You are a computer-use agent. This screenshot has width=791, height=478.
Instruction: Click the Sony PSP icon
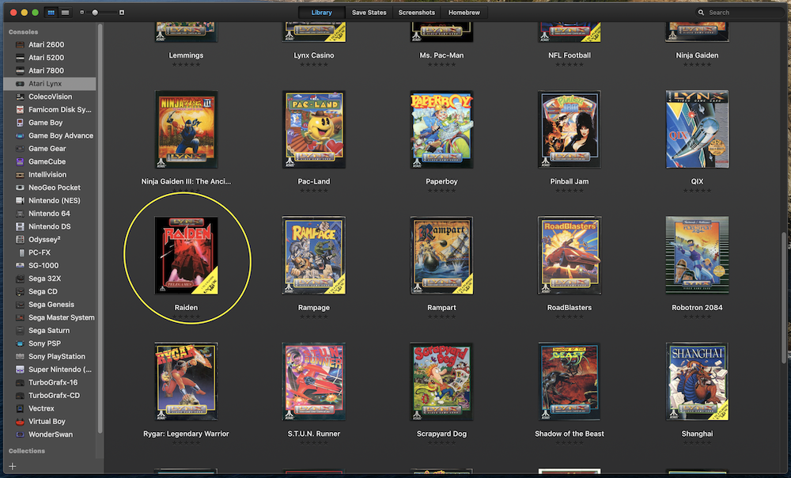point(20,343)
